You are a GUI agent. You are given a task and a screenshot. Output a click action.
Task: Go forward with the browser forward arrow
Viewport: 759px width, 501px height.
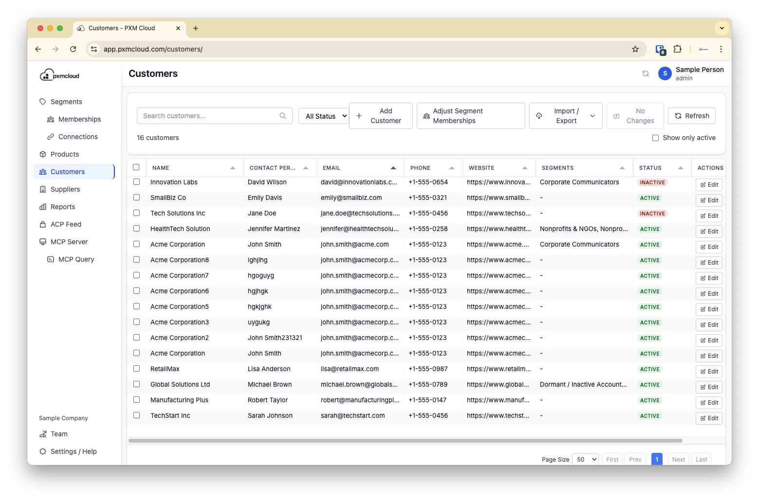pos(56,49)
